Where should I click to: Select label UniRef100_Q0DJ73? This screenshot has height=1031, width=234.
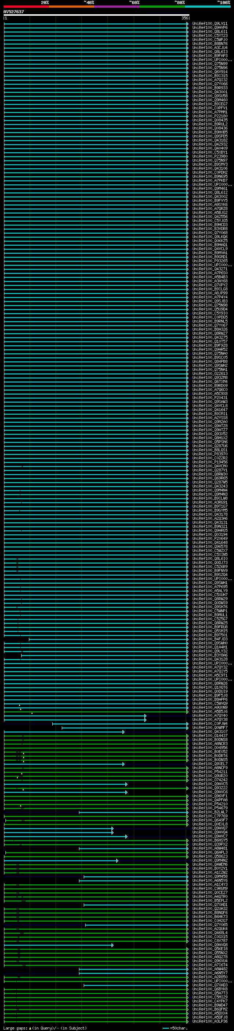pyautogui.click(x=210, y=563)
